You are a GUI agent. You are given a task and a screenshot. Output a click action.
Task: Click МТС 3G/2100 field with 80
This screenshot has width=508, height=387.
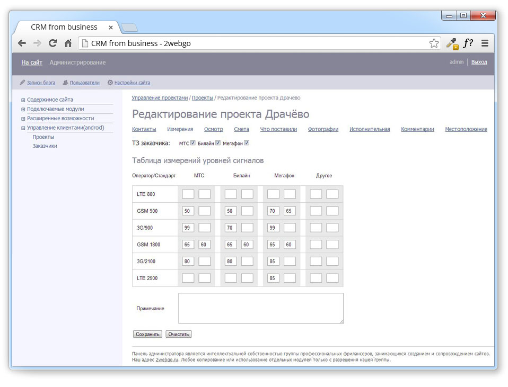(188, 262)
